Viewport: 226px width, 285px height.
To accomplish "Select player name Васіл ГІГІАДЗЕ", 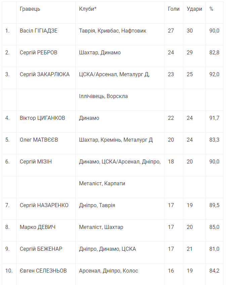I will [39, 31].
